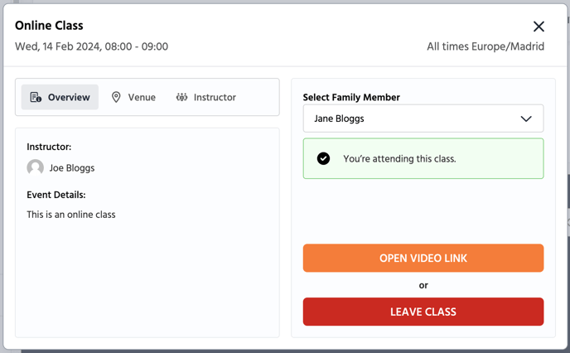Switch to the Overview tab
The image size is (570, 353).
point(60,97)
